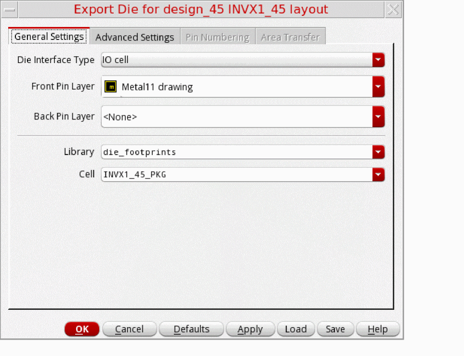Screen dimensions: 464x356
Task: Close the Export Die dialog
Action: coord(393,10)
